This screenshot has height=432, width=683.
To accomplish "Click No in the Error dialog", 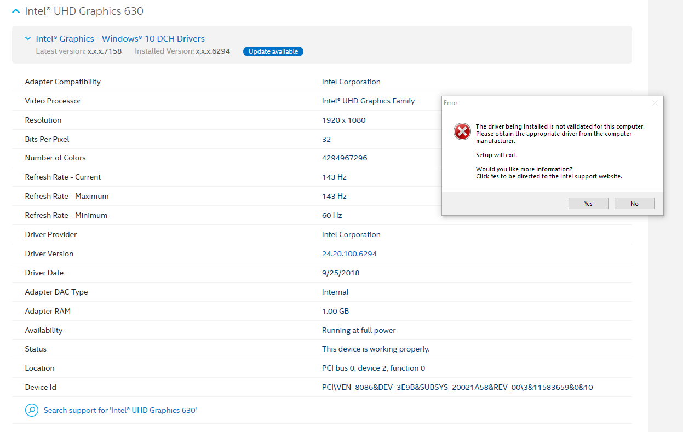I will coord(634,204).
